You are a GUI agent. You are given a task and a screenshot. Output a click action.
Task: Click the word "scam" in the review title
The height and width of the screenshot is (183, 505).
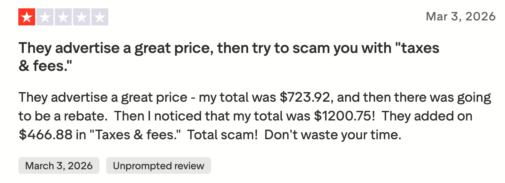tap(308, 49)
